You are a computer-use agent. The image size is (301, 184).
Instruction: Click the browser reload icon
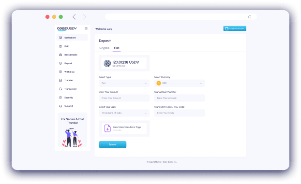tap(250, 17)
